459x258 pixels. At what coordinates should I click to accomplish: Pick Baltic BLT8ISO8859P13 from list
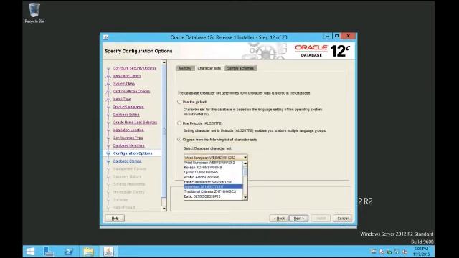pos(213,196)
